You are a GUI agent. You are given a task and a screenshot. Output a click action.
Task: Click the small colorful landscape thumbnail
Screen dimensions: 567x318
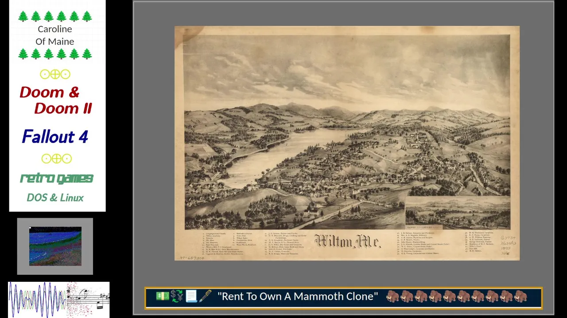point(55,246)
